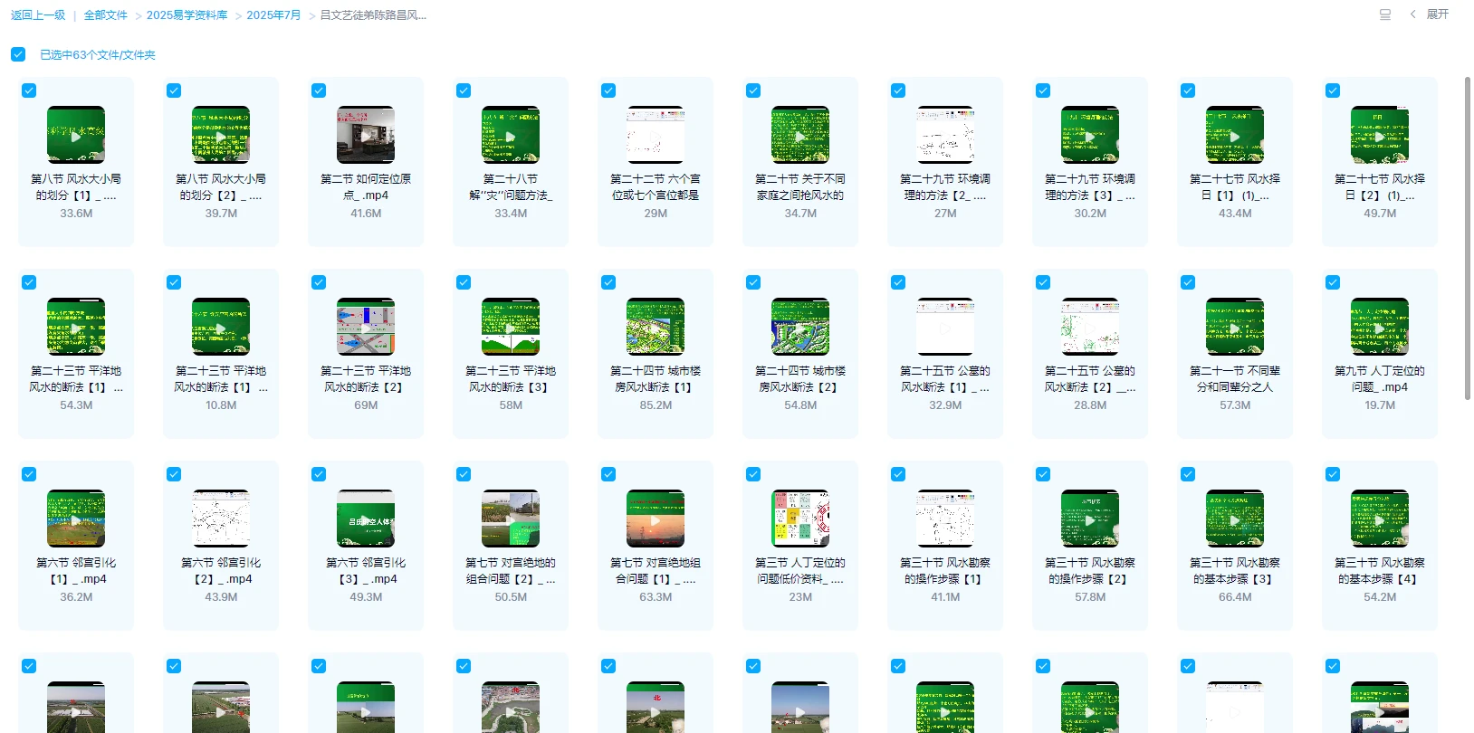Toggle the select-all checkbox
The height and width of the screenshot is (733, 1474).
click(18, 54)
